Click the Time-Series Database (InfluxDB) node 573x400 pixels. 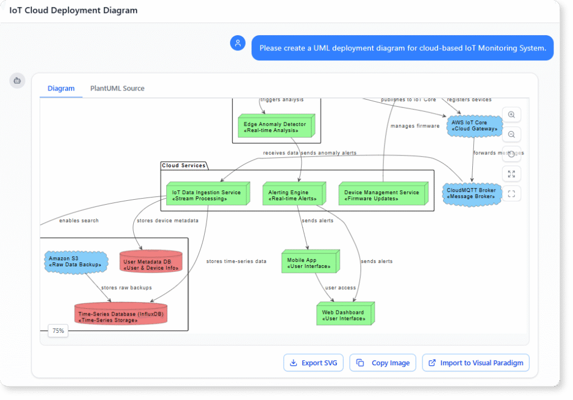click(x=121, y=313)
